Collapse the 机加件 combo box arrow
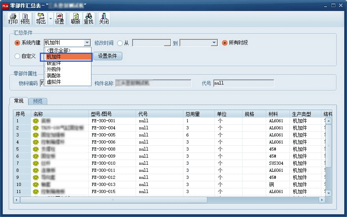This screenshot has height=217, width=347. 87,43
